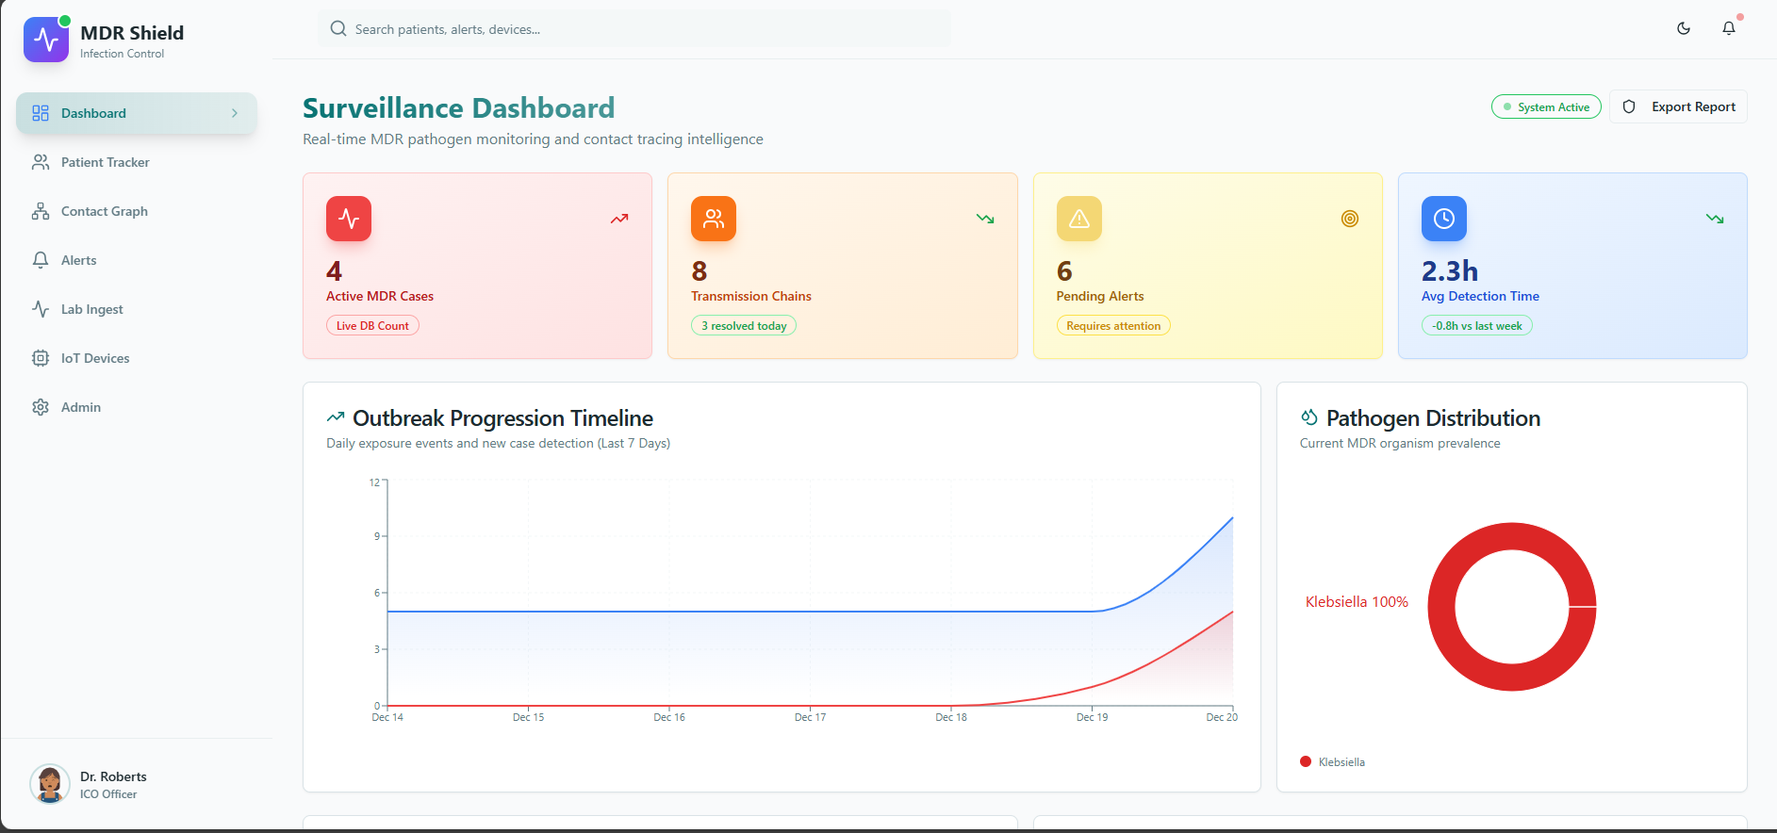Click the Klebsiella 100% label
1777x833 pixels.
pyautogui.click(x=1357, y=602)
